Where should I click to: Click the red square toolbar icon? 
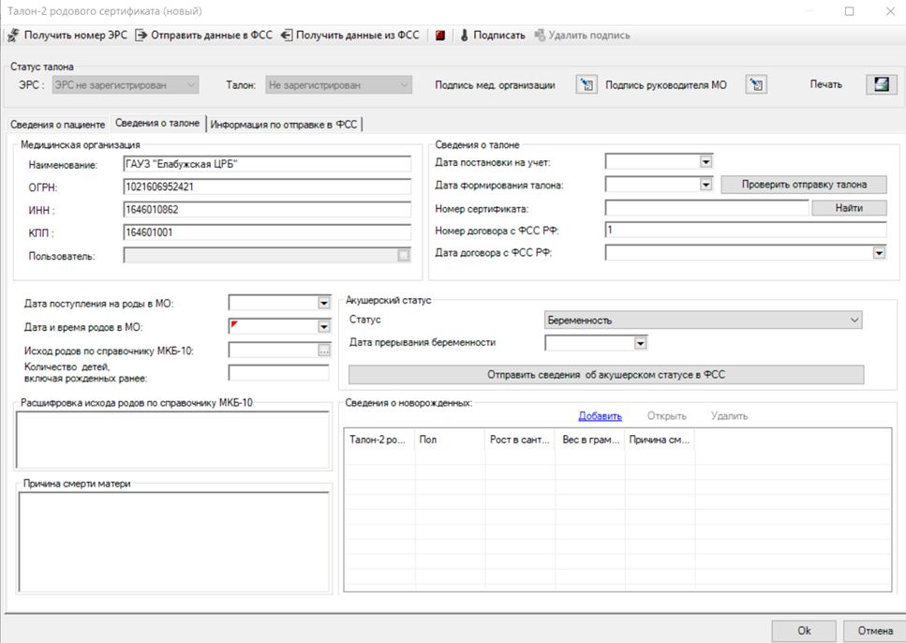440,36
